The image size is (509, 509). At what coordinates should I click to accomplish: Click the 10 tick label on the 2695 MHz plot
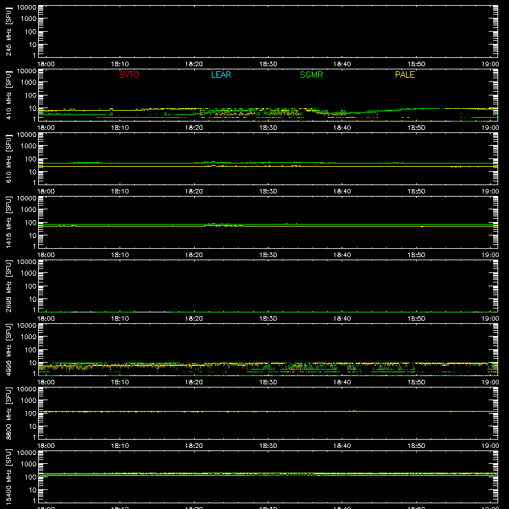point(32,299)
